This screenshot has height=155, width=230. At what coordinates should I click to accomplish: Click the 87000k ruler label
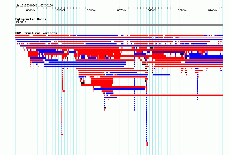point(213,10)
